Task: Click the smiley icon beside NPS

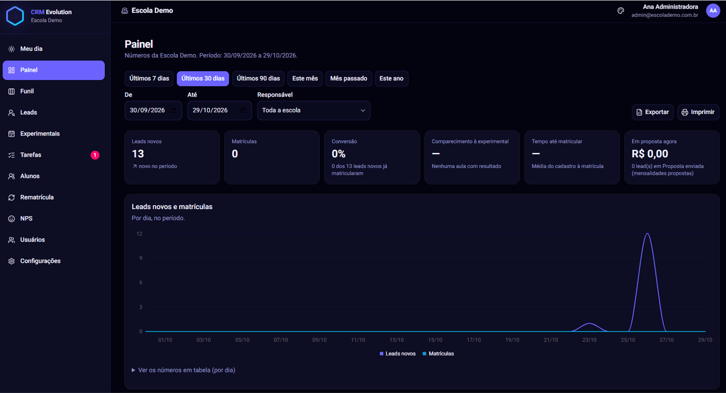Action: (x=11, y=219)
